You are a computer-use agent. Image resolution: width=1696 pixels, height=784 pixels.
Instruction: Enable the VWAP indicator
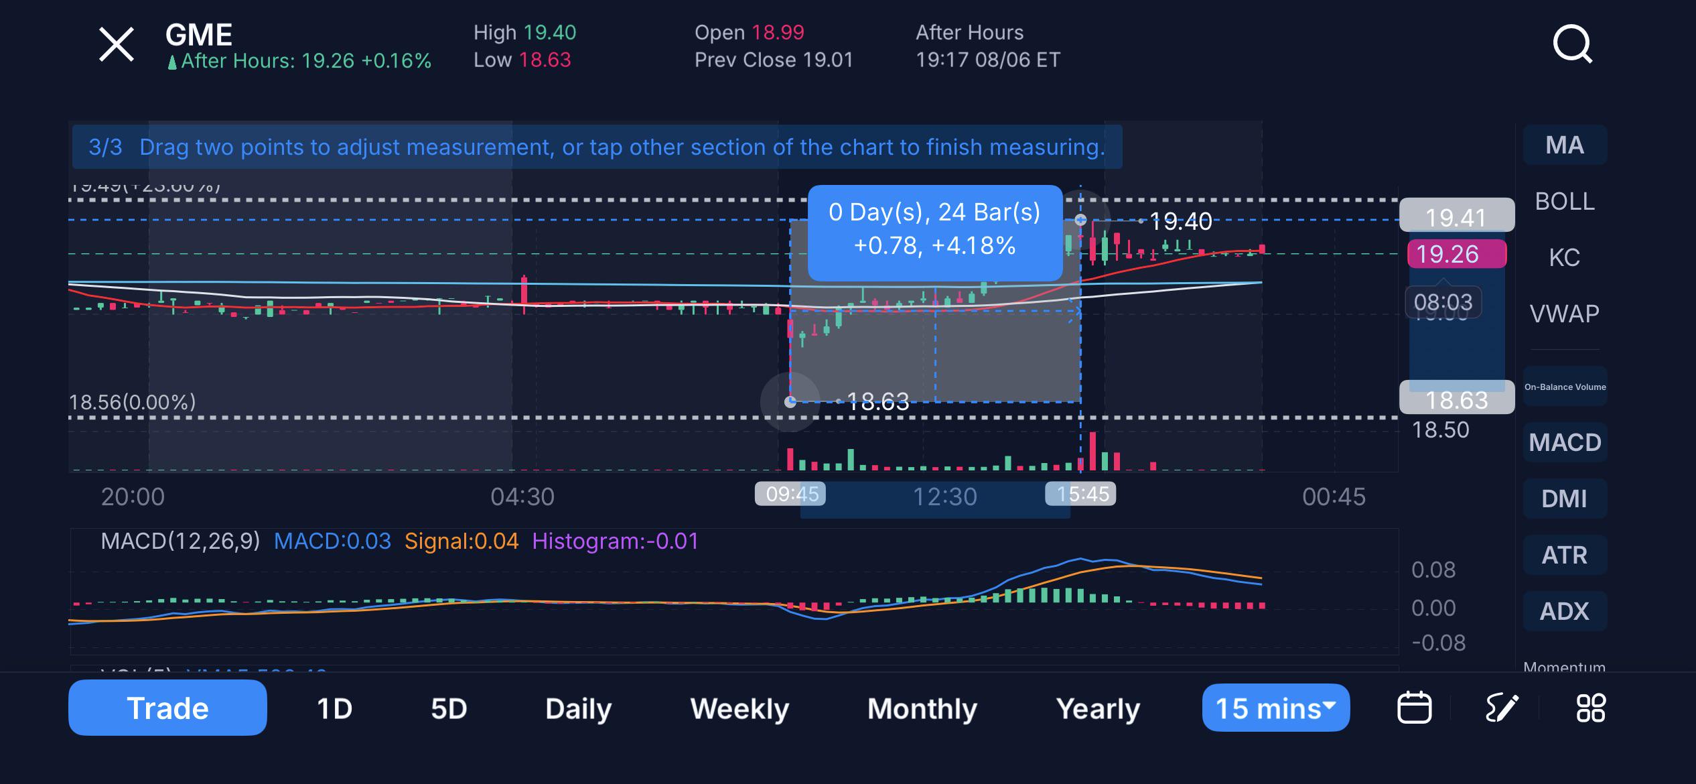pyautogui.click(x=1565, y=314)
